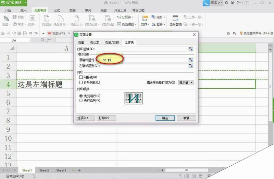274x179 pixels.
Task: Add a new sheet with plus icon
Action: click(x=79, y=170)
